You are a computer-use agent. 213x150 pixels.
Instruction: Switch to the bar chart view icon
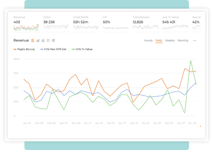[x=38, y=41]
